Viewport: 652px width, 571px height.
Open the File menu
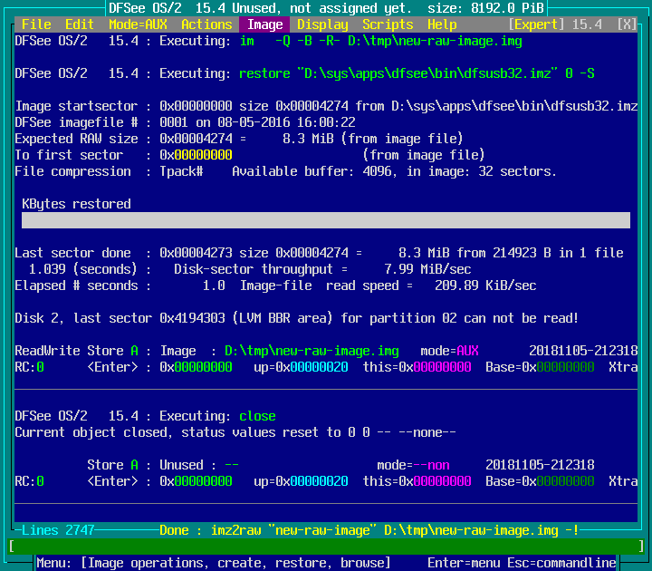point(36,24)
